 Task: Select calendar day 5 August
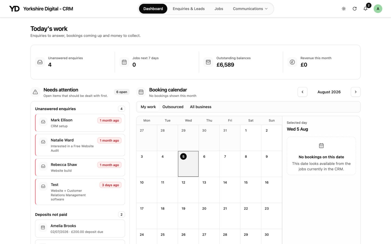(188, 164)
